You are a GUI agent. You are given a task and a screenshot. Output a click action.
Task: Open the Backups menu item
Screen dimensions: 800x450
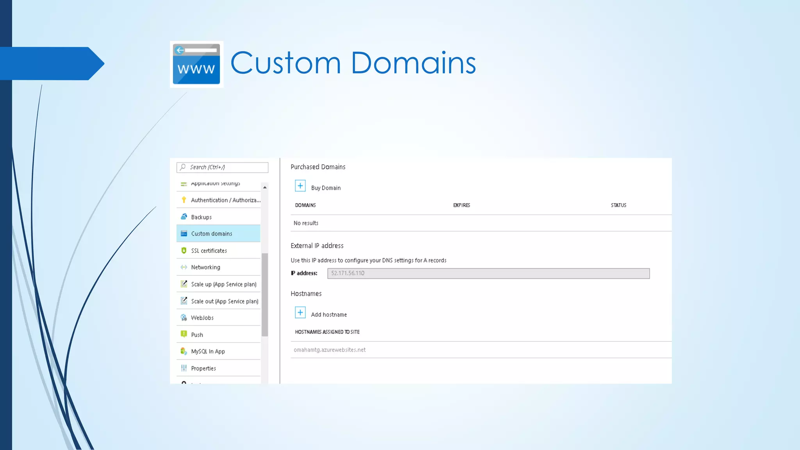pyautogui.click(x=218, y=217)
